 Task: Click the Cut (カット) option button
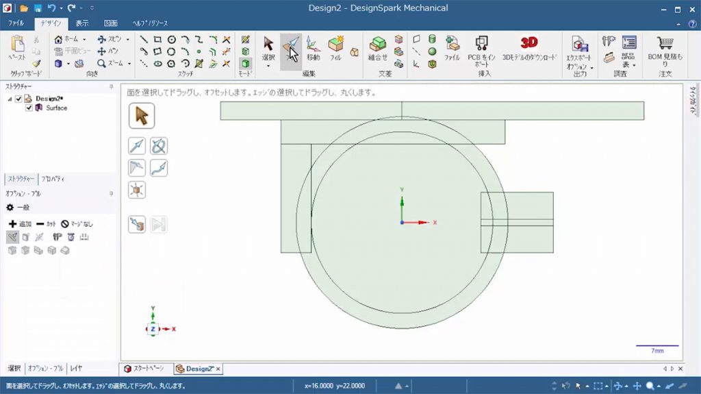tap(46, 224)
